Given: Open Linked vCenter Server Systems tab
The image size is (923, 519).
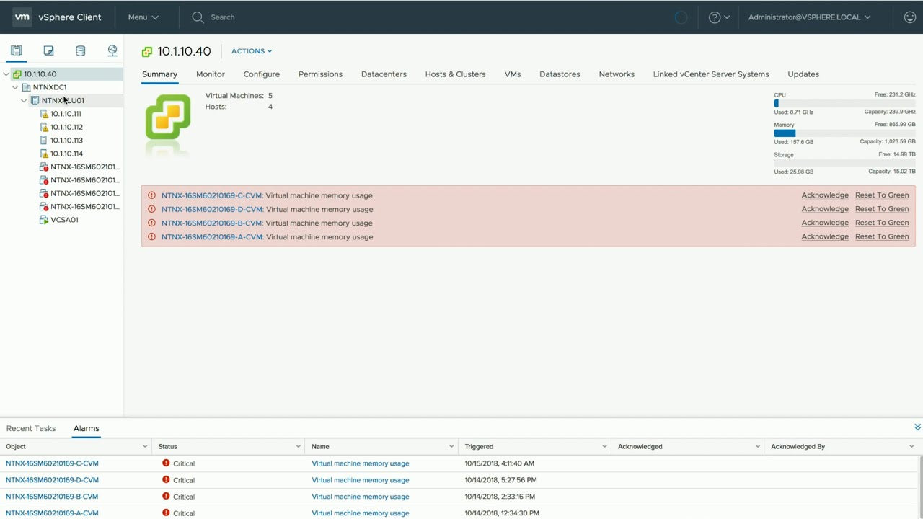Looking at the screenshot, I should pos(711,74).
